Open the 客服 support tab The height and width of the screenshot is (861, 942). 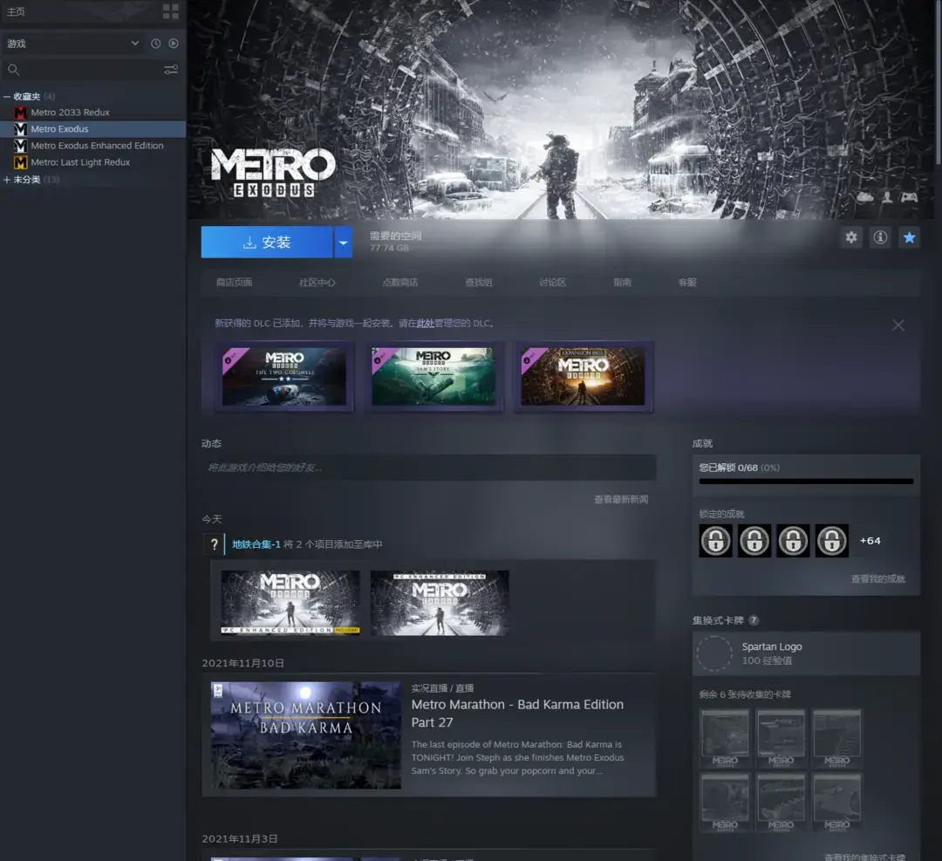pos(687,283)
